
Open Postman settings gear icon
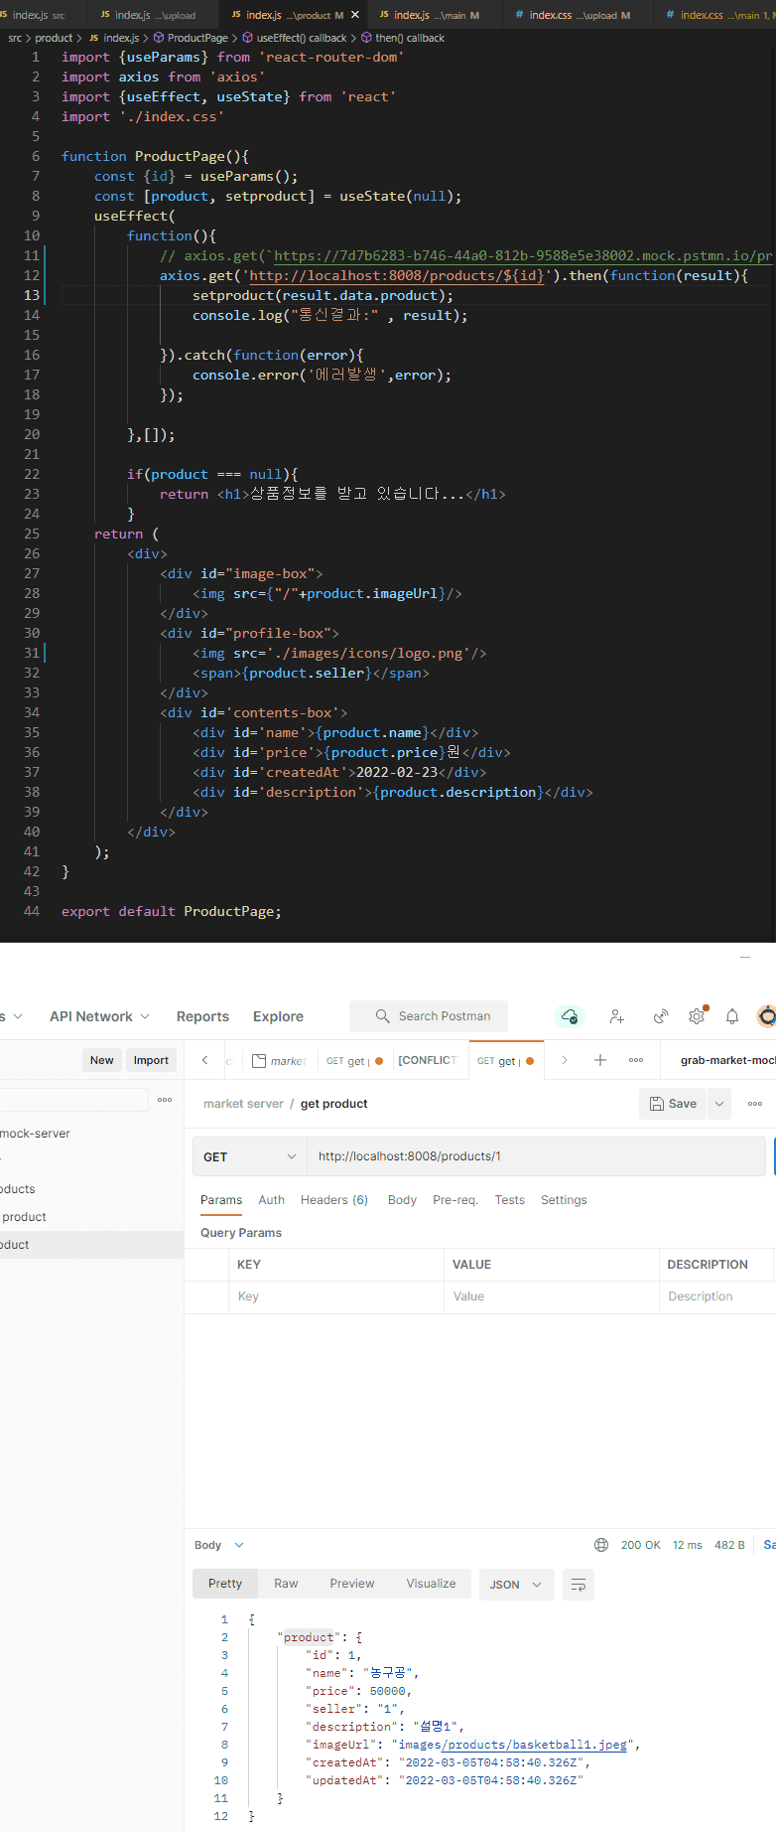(697, 1016)
